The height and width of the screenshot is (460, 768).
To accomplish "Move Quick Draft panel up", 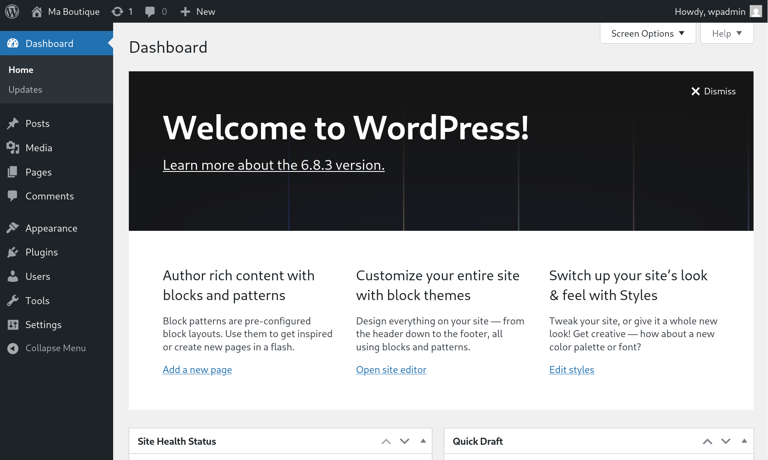I will point(707,441).
